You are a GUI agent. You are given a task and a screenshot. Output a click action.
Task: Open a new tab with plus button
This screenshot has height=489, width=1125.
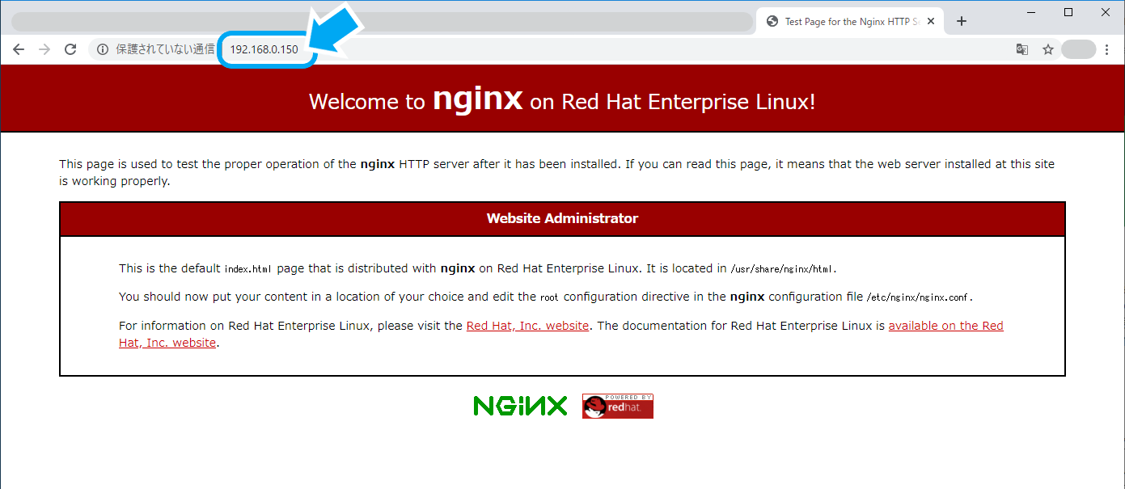(x=961, y=22)
